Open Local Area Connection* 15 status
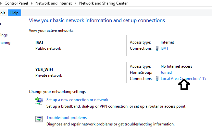Screen dimensions: 212x130 (183, 79)
